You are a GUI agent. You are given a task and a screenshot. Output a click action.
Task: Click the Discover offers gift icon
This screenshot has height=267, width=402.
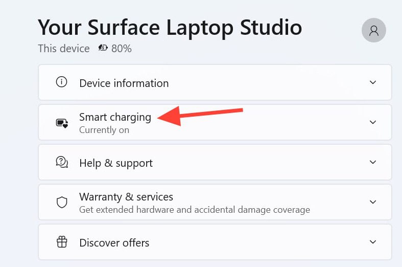point(62,242)
